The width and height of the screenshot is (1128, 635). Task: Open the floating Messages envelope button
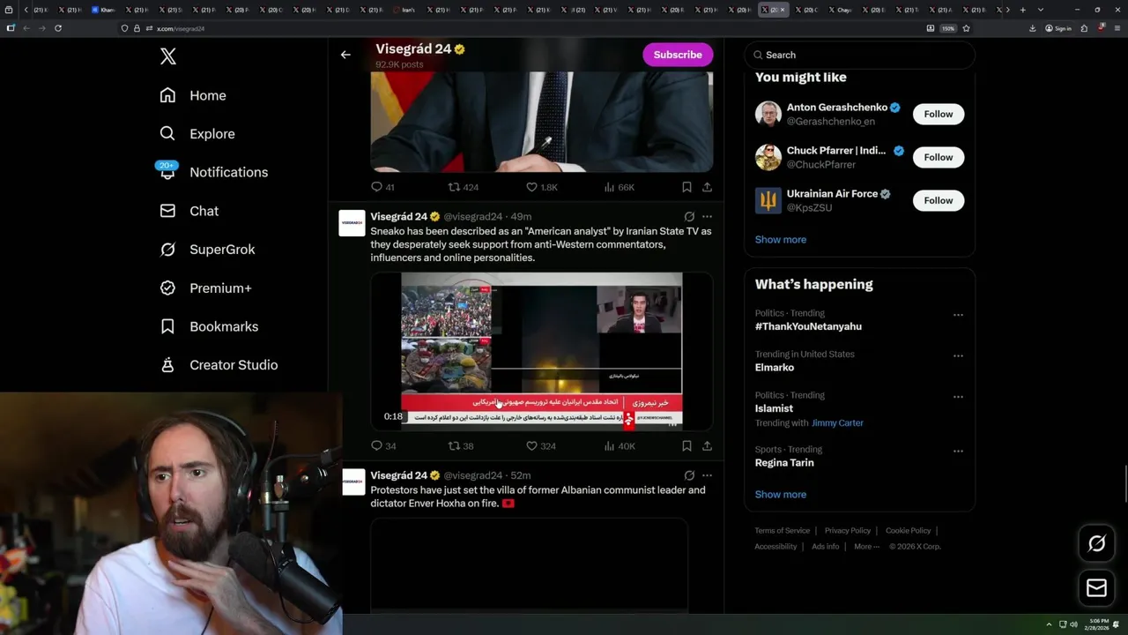click(1096, 587)
